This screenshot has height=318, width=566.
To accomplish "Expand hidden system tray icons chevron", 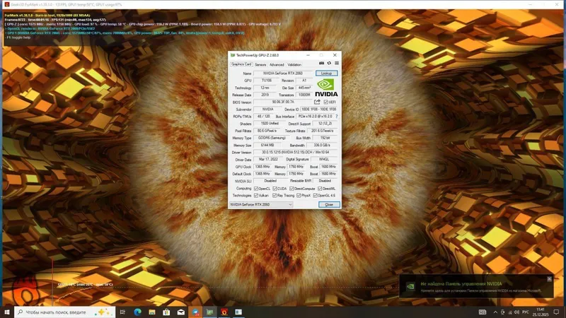I will (495, 312).
